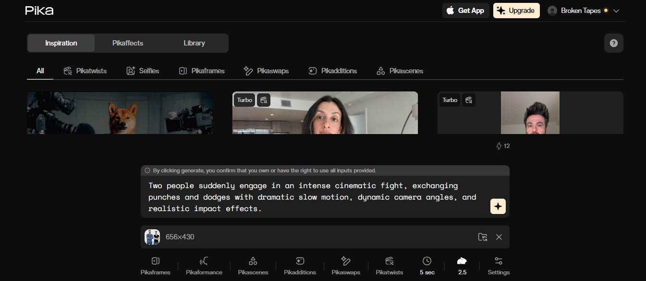Click the replace image folder icon
The image size is (646, 281).
coord(483,237)
